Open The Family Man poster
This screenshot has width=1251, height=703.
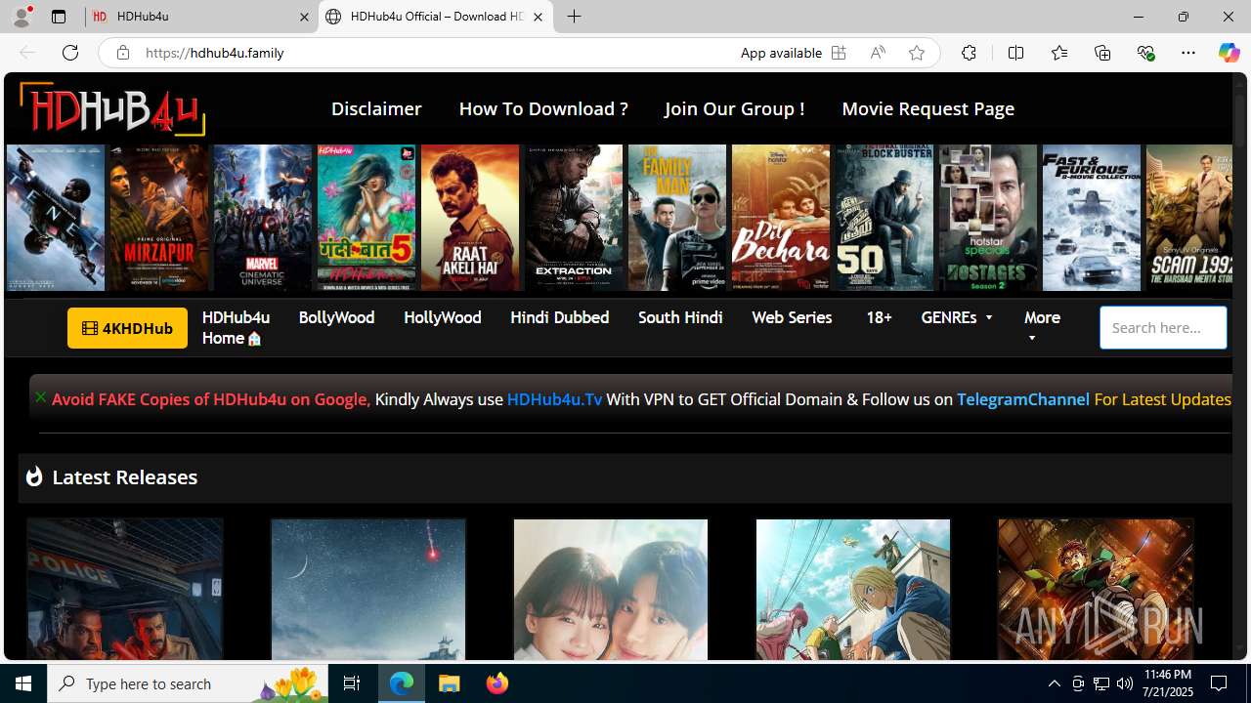pos(677,218)
